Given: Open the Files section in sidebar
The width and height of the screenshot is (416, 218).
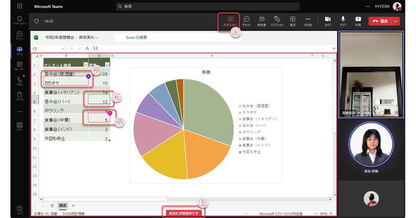Looking at the screenshot, I should click(20, 96).
